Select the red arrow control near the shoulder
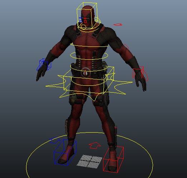The width and height of the screenshot is (187, 178). (x=118, y=25)
